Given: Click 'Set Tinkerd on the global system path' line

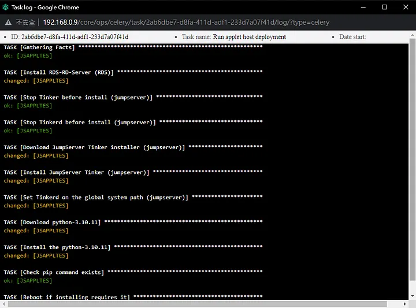Looking at the screenshot, I should tap(133, 197).
